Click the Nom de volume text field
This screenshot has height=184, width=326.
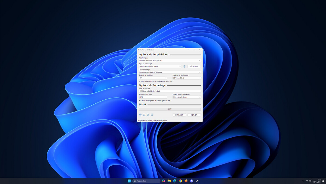[170, 91]
